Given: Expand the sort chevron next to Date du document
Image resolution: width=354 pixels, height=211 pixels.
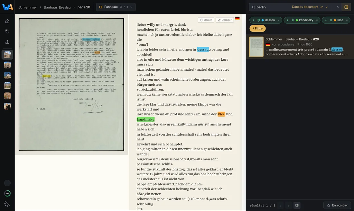Looking at the screenshot, I should [x=327, y=7].
